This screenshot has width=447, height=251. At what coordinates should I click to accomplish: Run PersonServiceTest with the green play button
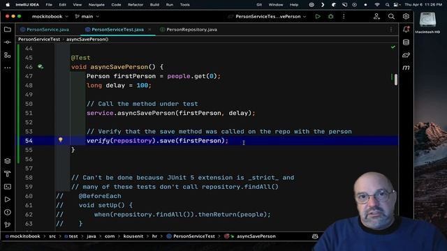click(x=318, y=17)
